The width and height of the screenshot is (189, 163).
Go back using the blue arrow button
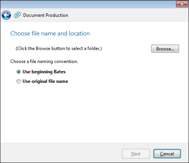[x=6, y=15]
